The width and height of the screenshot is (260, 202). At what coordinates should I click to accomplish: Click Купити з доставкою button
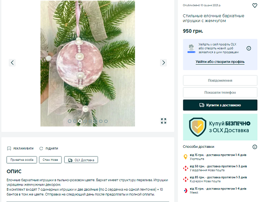click(x=220, y=105)
